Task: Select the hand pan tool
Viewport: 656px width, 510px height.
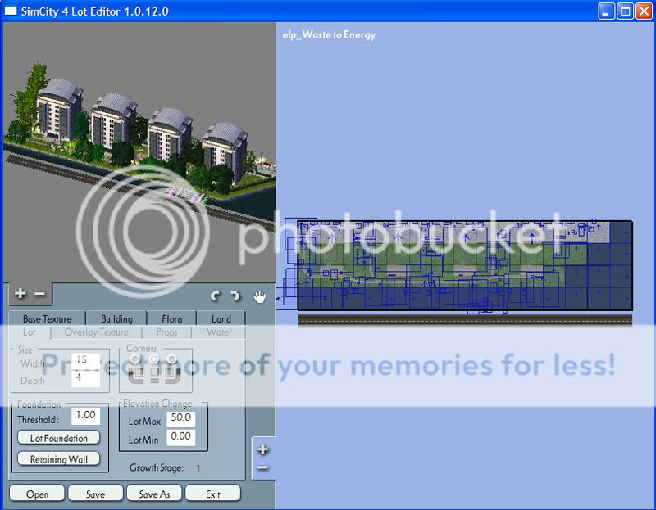Action: 260,296
